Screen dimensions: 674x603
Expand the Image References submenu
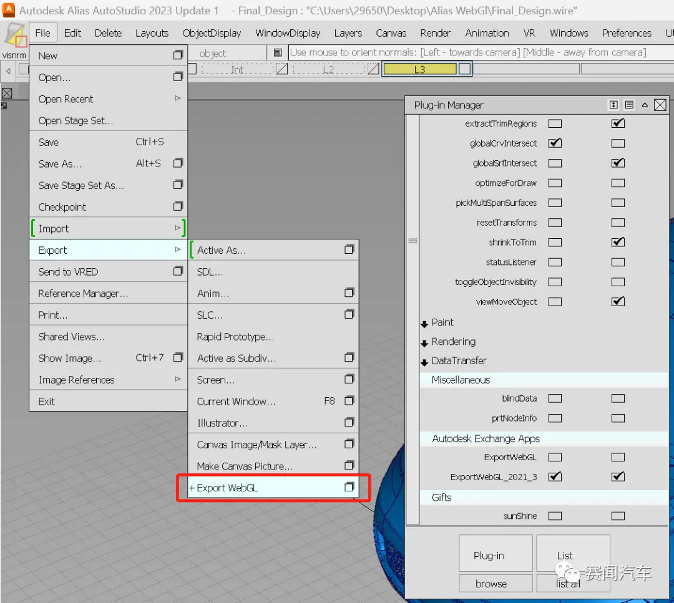click(x=177, y=379)
